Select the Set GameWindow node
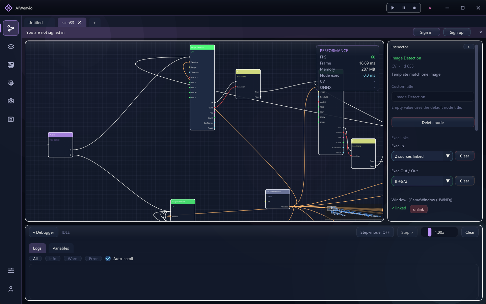 [277, 199]
